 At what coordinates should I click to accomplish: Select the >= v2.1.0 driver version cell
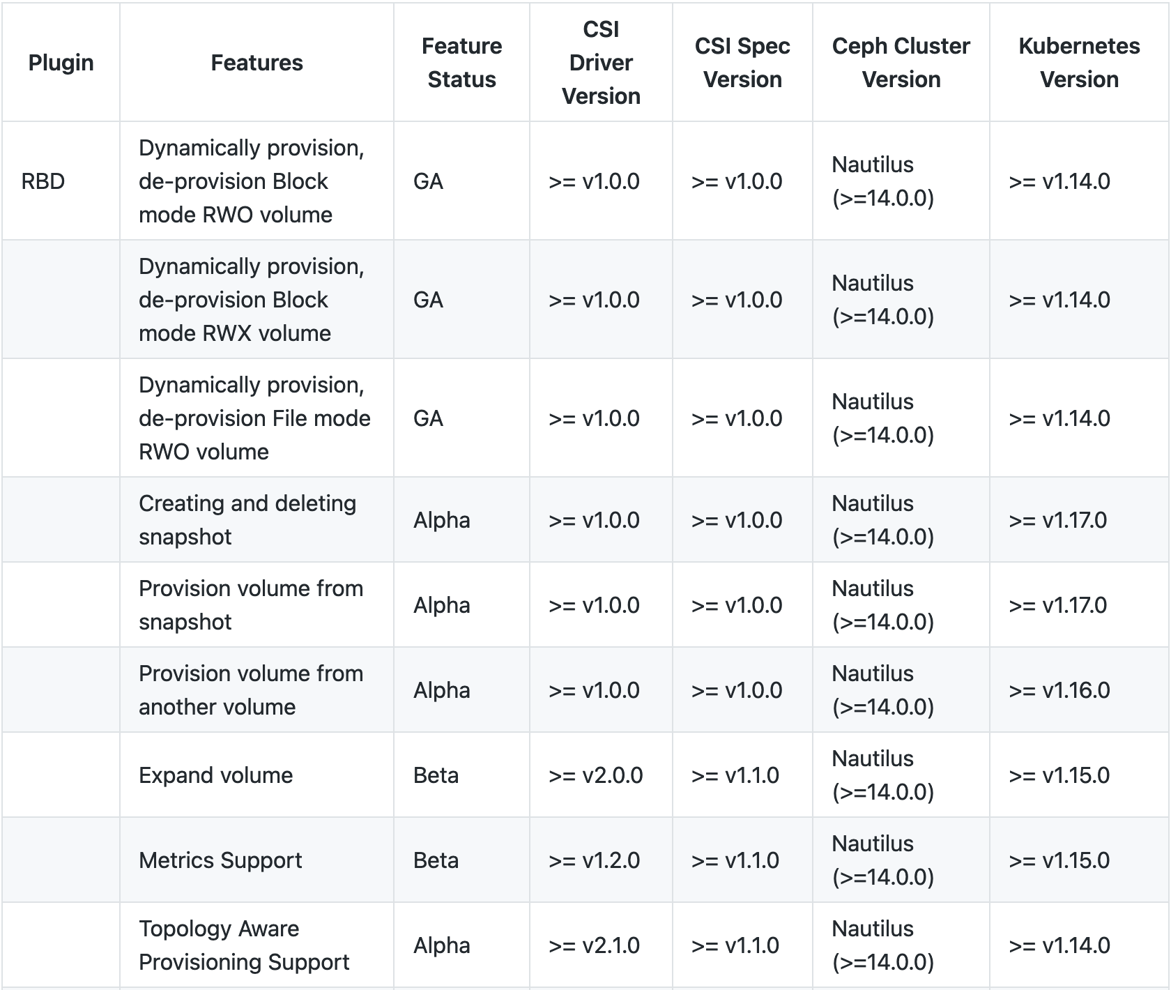tap(601, 945)
